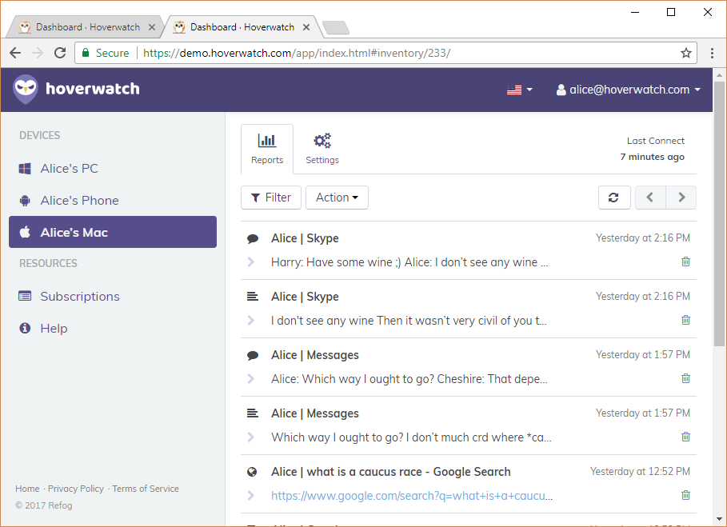The width and height of the screenshot is (727, 527).
Task: Expand the Google Search URL entry
Action: coord(251,496)
